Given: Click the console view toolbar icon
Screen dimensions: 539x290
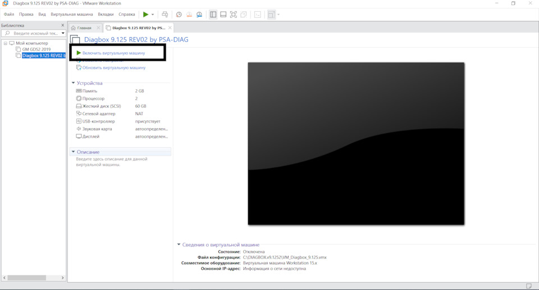Looking at the screenshot, I should click(258, 15).
